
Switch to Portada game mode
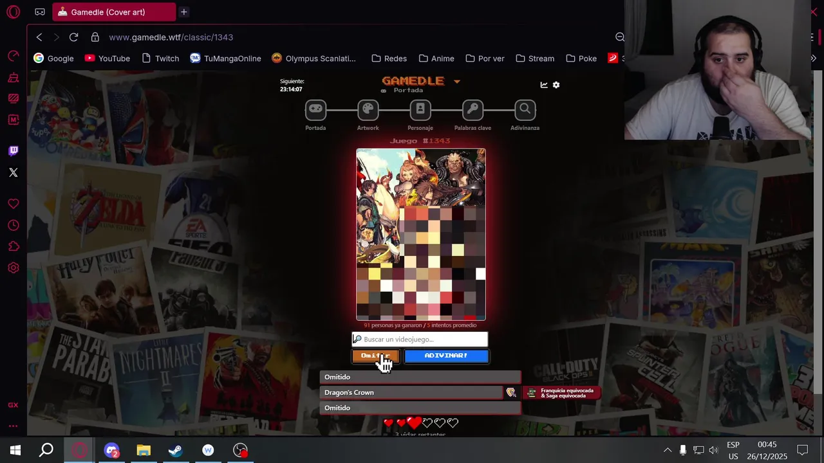pyautogui.click(x=315, y=110)
